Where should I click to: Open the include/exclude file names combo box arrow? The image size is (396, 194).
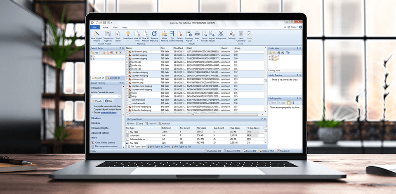click(120, 96)
